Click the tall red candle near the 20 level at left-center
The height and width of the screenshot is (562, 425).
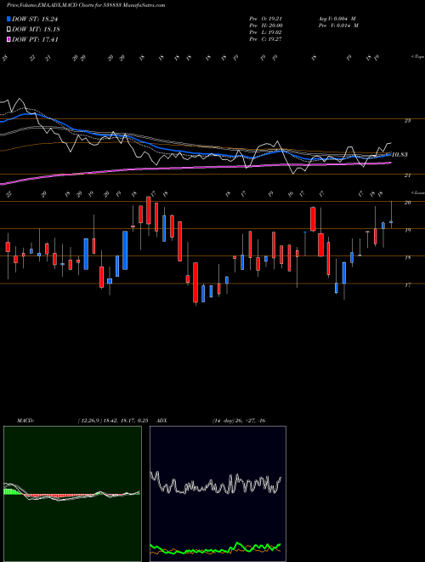pyautogui.click(x=149, y=210)
